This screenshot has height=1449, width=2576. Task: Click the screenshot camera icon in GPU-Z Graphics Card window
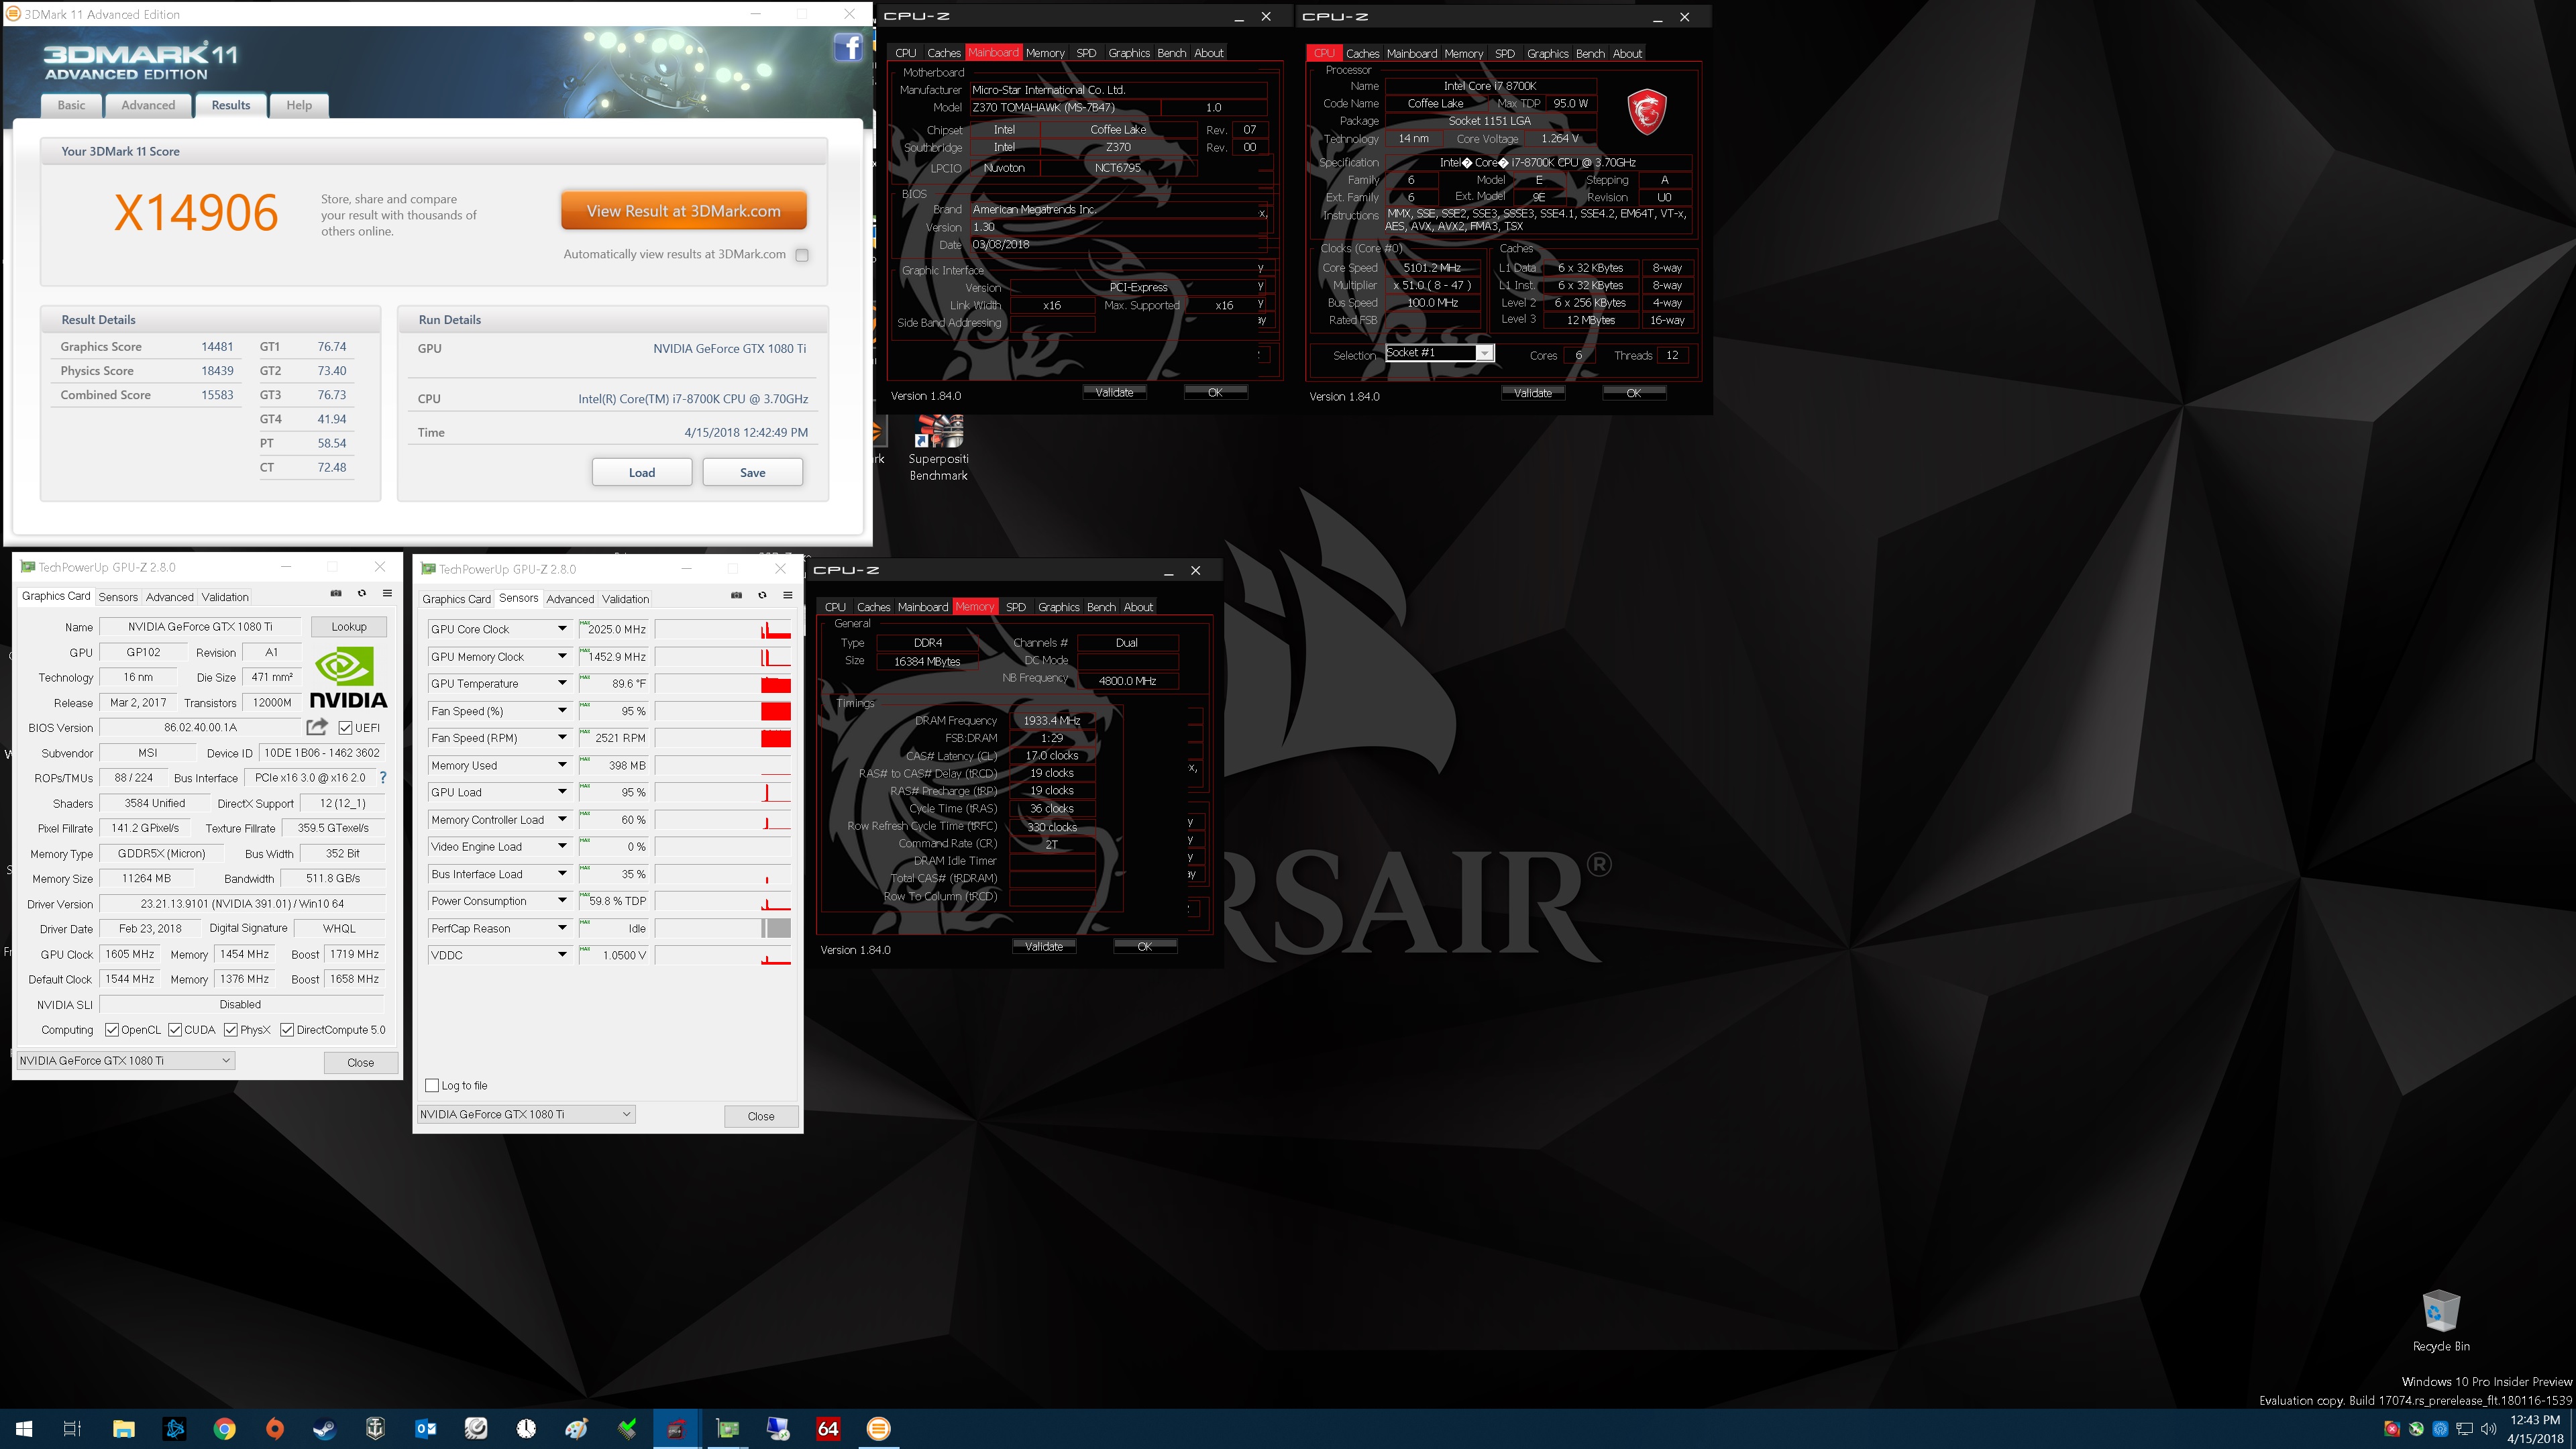pos(336,593)
